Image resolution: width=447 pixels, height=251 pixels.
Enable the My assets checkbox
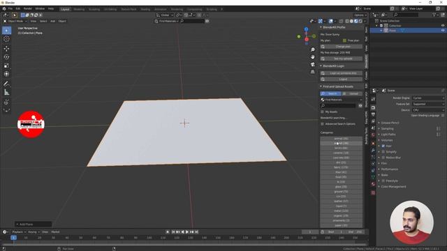[x=323, y=112]
